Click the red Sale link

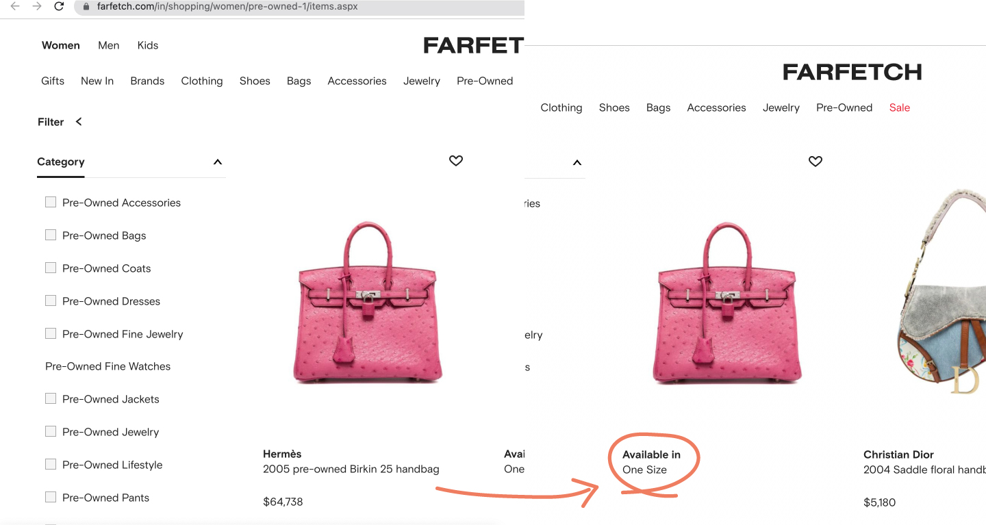coord(899,107)
